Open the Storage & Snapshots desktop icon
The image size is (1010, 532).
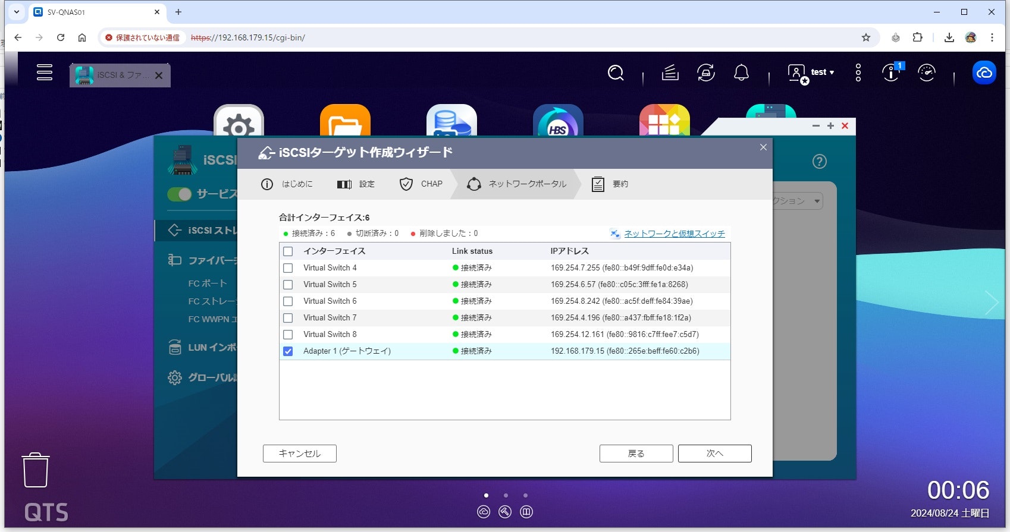pyautogui.click(x=451, y=121)
